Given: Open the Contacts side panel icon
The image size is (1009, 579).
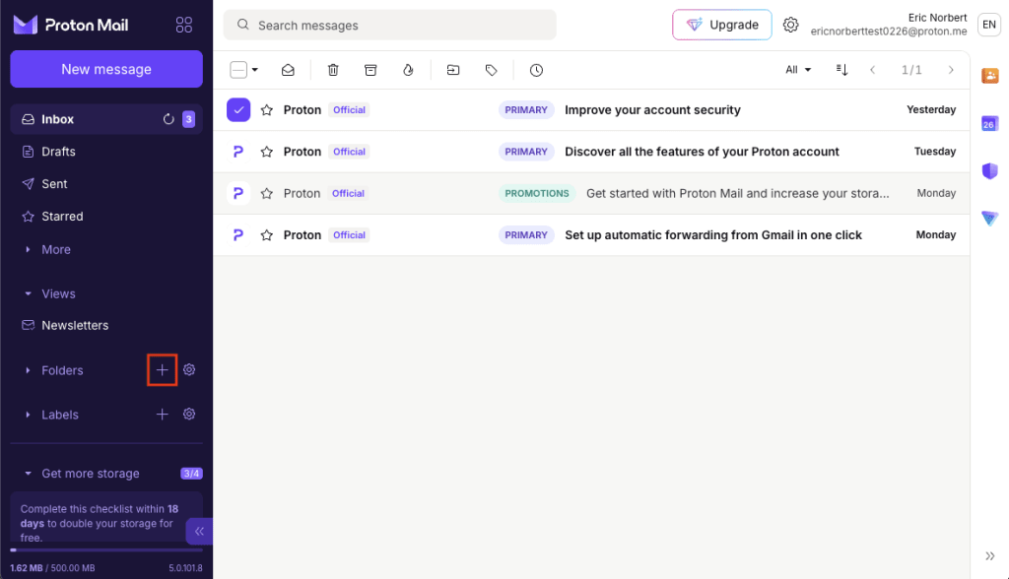Looking at the screenshot, I should point(989,76).
